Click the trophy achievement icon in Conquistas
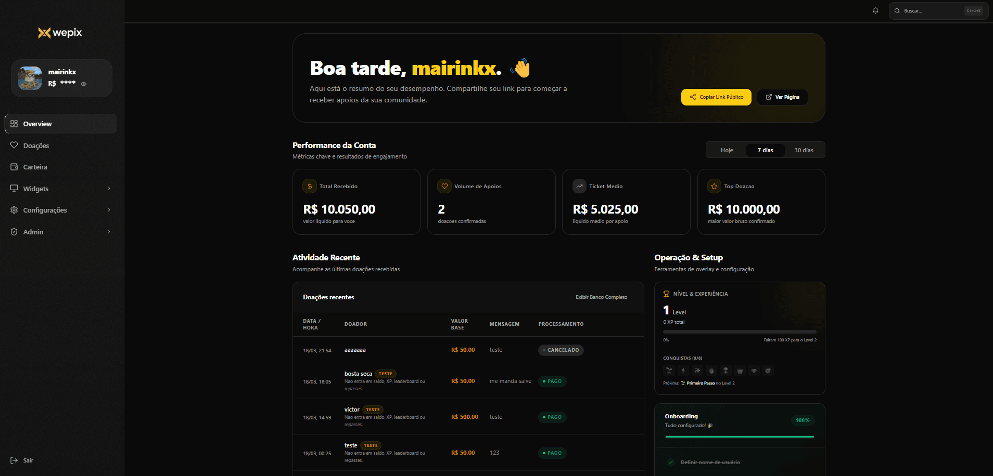 725,370
